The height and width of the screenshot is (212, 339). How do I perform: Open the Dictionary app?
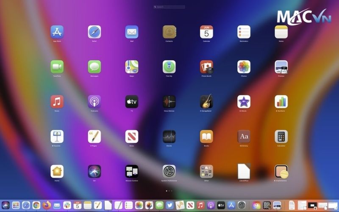pos(244,137)
